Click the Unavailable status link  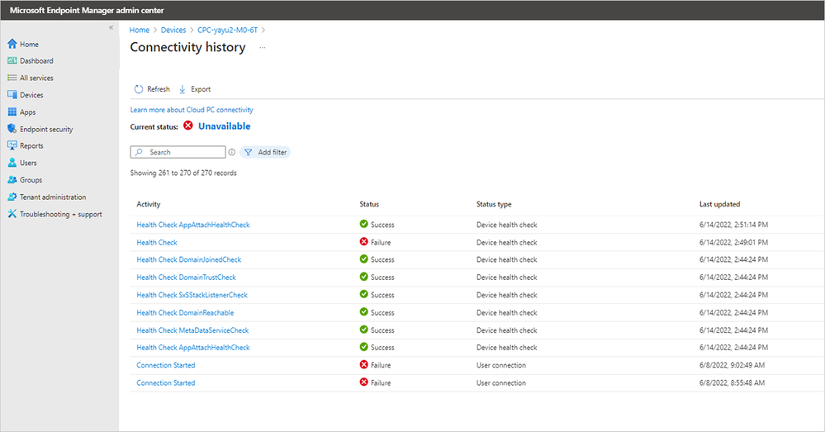click(224, 126)
